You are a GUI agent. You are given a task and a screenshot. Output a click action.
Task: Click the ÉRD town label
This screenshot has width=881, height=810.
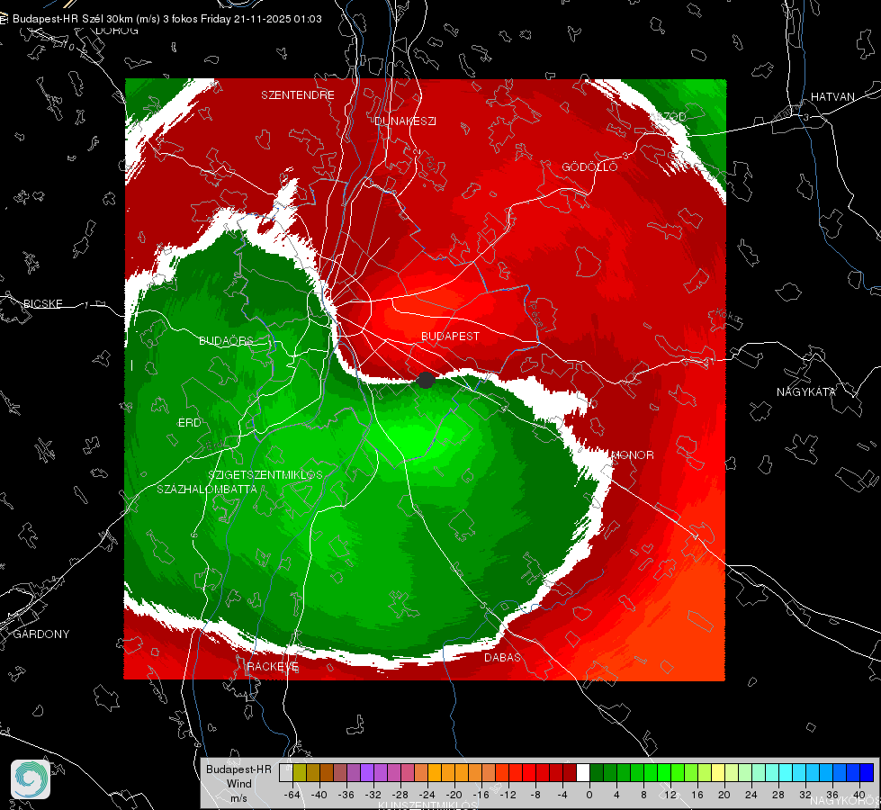189,423
